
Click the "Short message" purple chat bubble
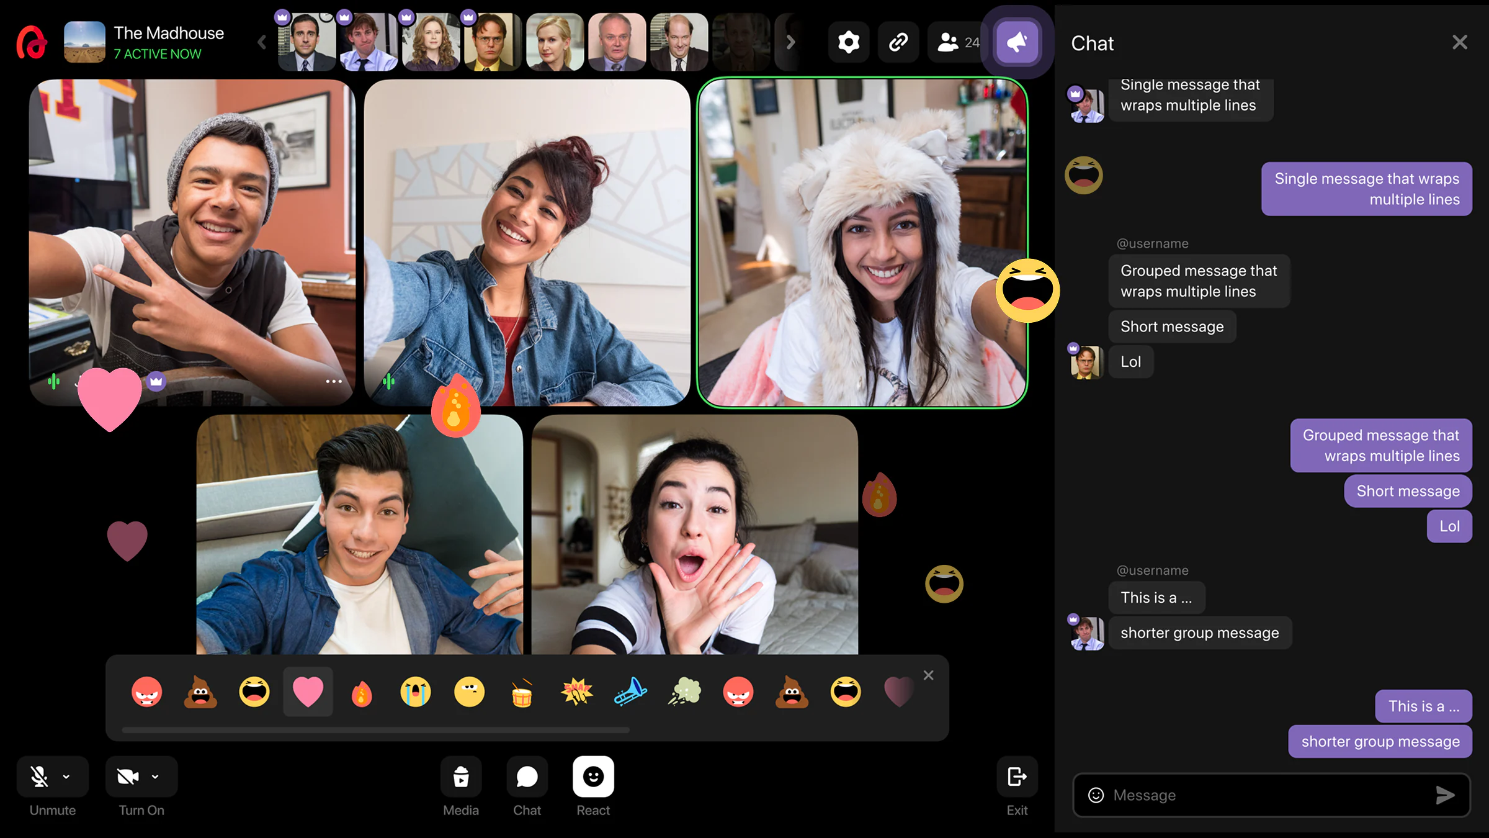click(1408, 491)
